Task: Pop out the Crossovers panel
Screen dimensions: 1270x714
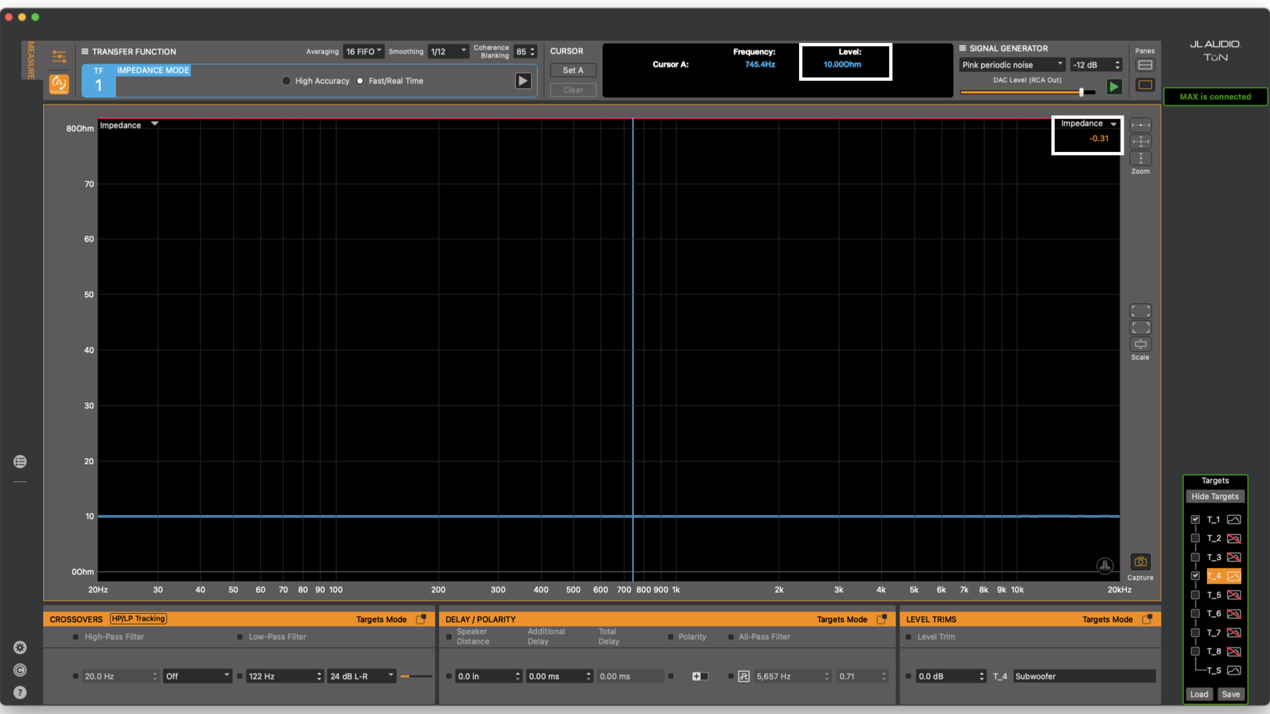Action: 421,619
